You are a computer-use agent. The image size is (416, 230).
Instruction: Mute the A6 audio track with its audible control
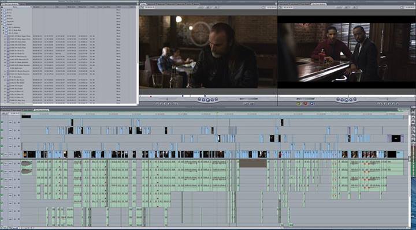2,203
